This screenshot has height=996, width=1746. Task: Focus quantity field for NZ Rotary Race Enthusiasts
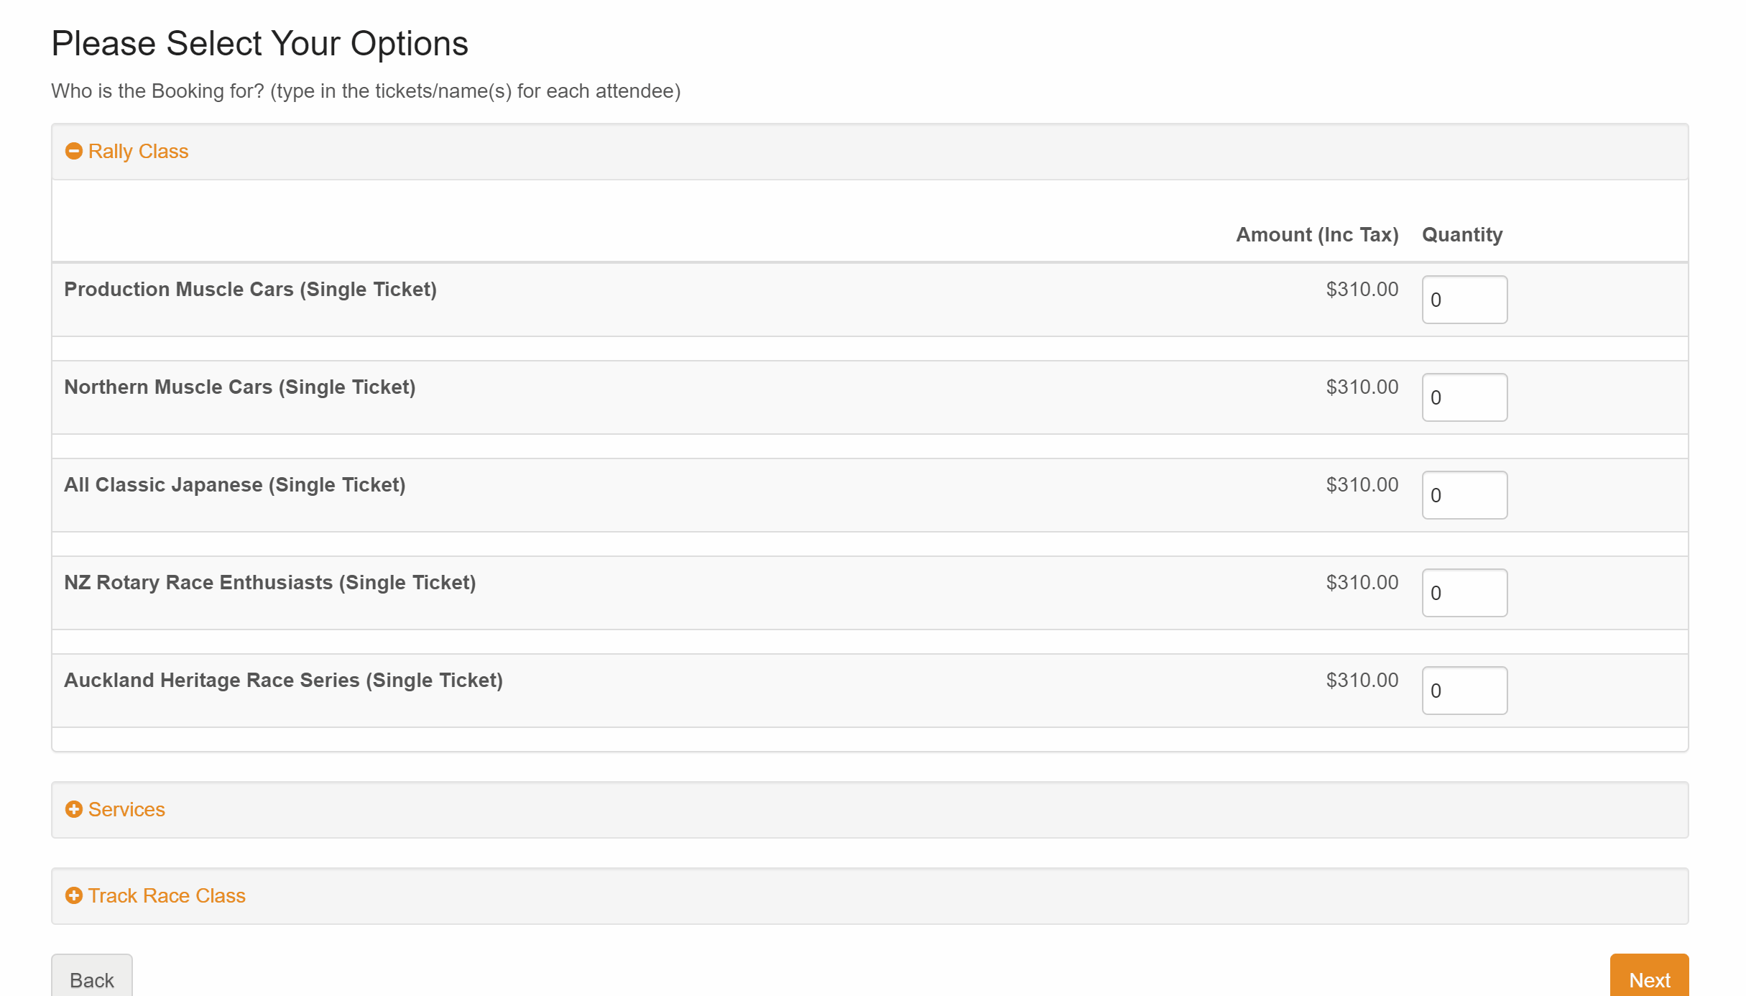(1464, 593)
